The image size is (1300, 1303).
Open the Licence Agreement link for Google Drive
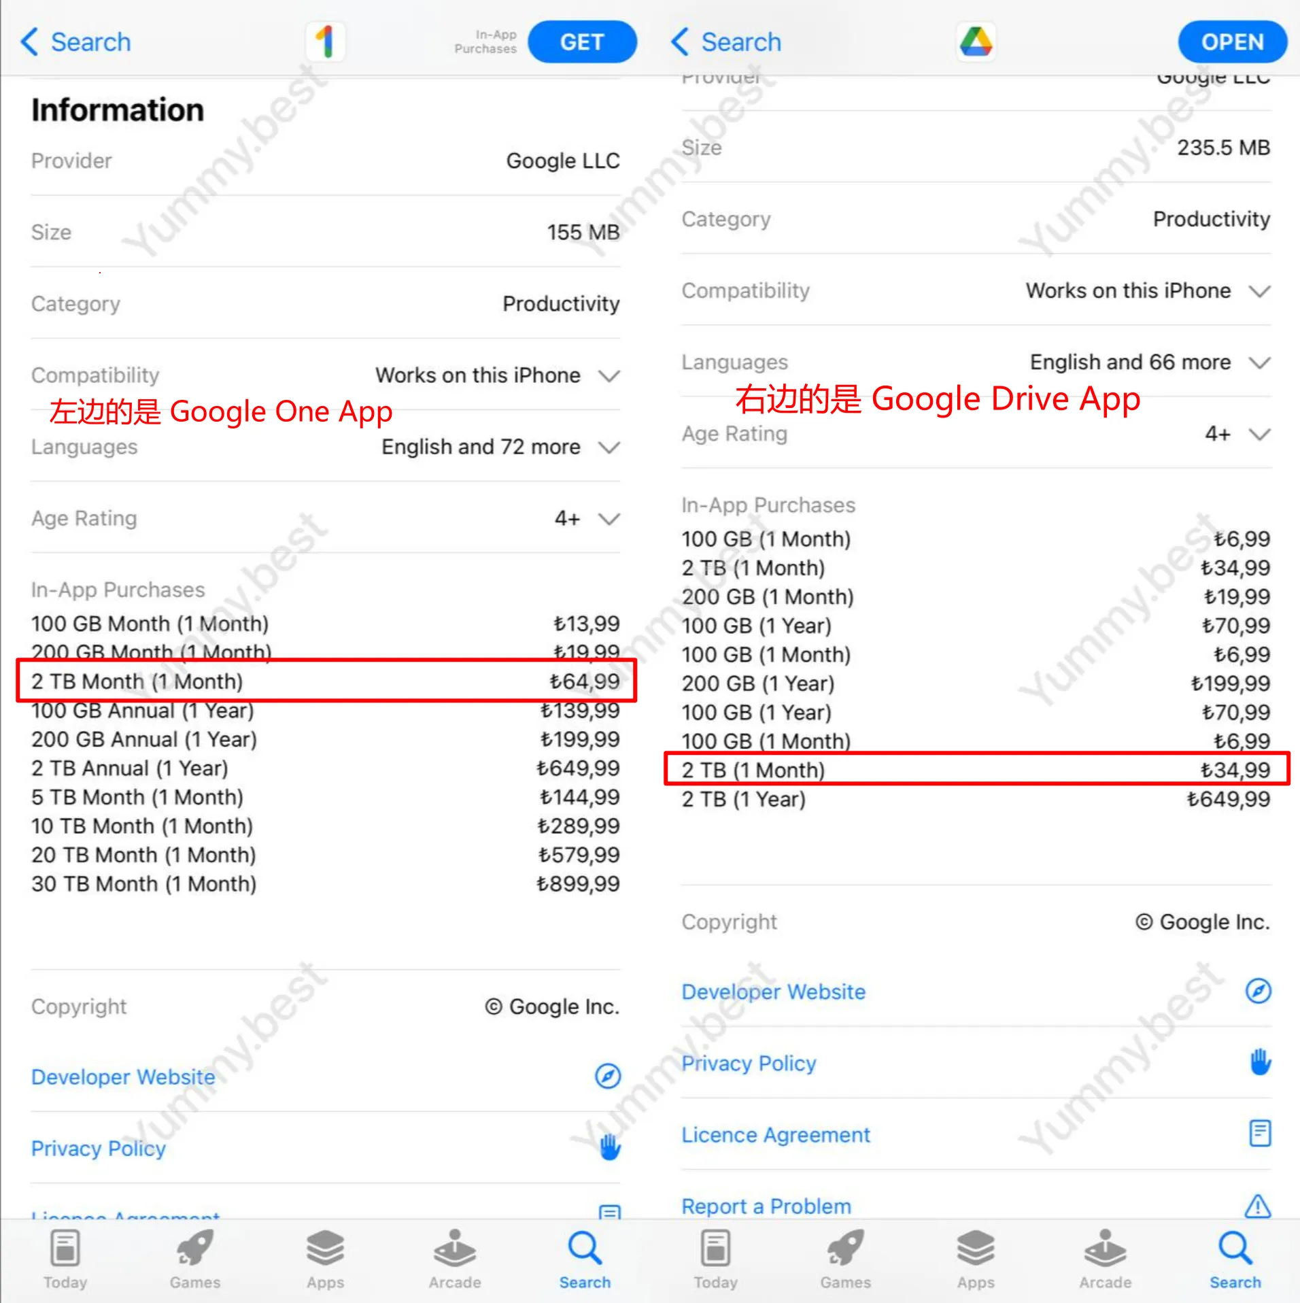pos(776,1134)
